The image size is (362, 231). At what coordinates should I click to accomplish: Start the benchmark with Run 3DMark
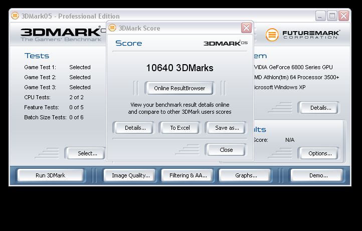[50, 175]
